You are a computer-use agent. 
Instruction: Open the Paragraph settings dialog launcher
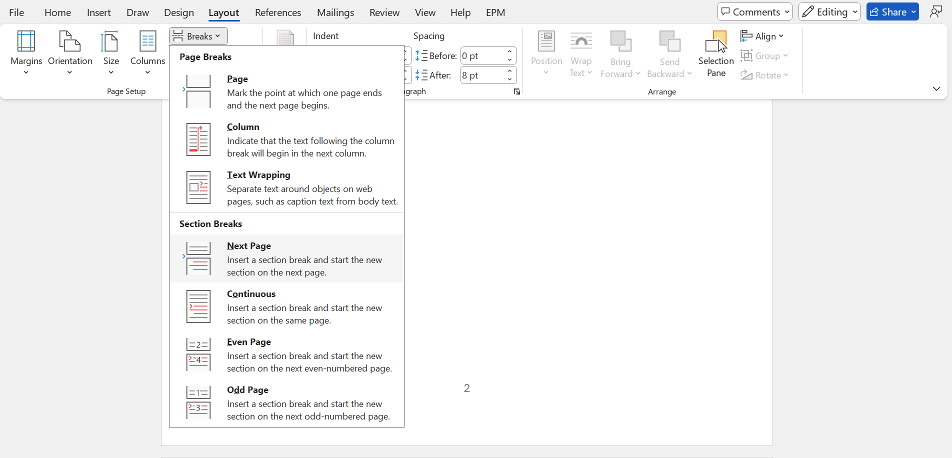[x=516, y=91]
